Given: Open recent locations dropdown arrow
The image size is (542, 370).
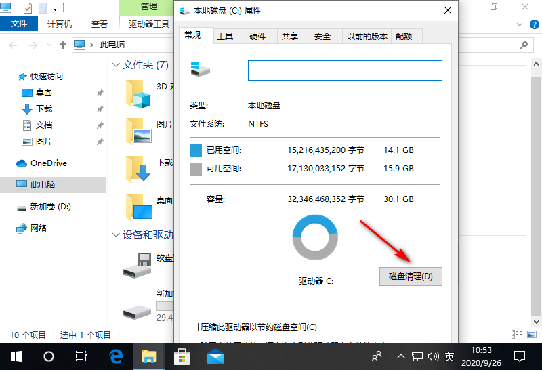Looking at the screenshot, I should click(x=49, y=45).
